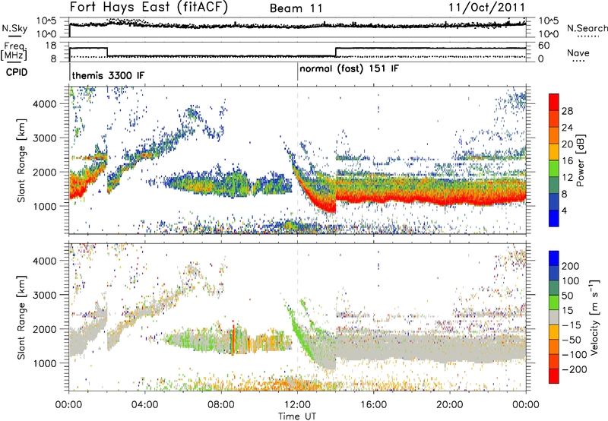
Task: Click the 'N.Sky' legend label
Action: click(x=14, y=28)
